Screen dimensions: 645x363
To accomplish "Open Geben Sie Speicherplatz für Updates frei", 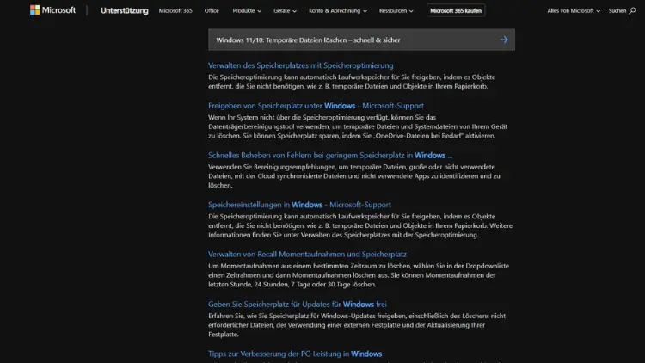I will pos(298,305).
